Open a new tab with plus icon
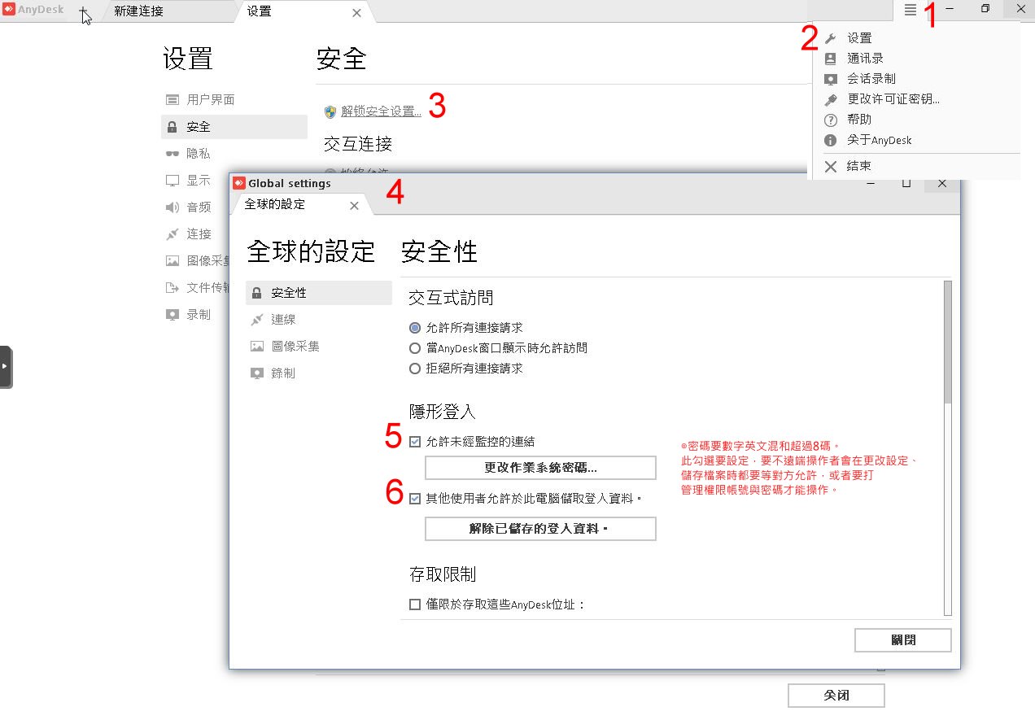Screen dimensions: 1035x720 click(x=83, y=11)
